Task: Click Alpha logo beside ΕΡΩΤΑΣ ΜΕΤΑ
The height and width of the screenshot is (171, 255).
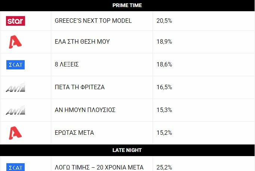Action: (x=15, y=133)
